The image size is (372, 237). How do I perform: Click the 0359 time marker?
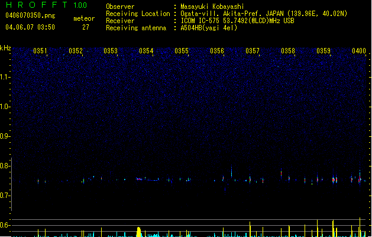point(324,51)
